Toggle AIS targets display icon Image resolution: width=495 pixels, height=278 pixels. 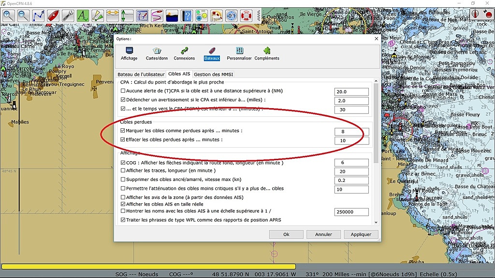point(98,15)
